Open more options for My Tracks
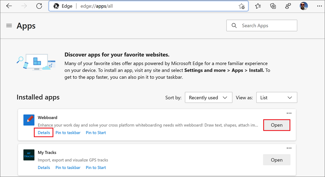The width and height of the screenshot is (325, 177). tap(289, 148)
